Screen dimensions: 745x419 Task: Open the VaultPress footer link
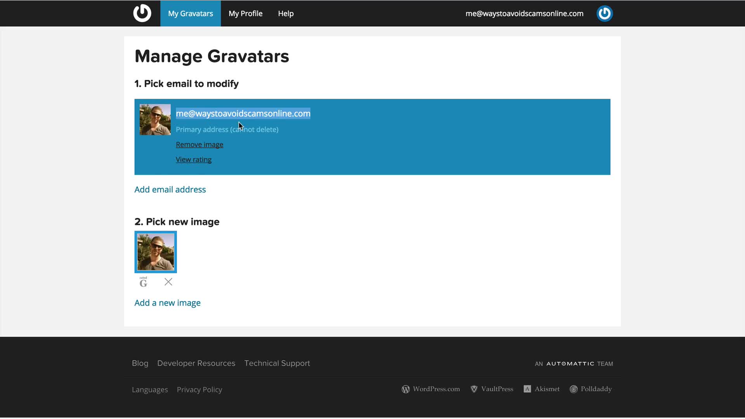coord(497,389)
